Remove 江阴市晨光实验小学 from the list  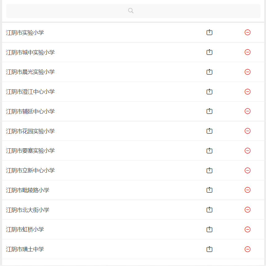(248, 72)
